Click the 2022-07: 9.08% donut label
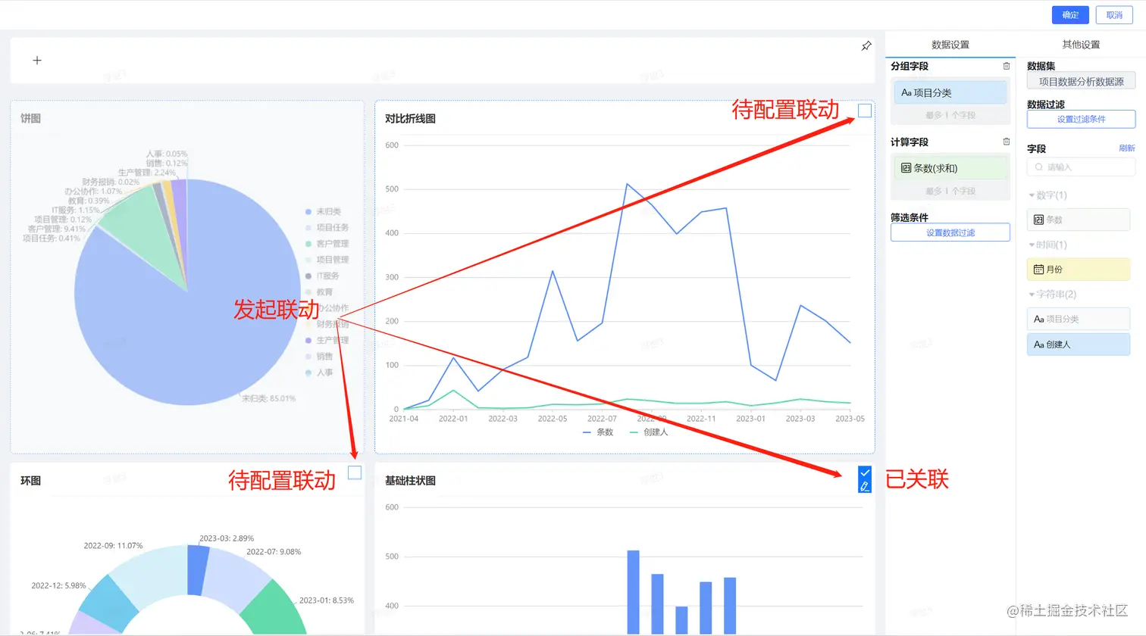 (x=274, y=551)
